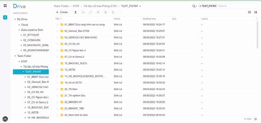
Task: Click the Get link icon
Action: 90,12
